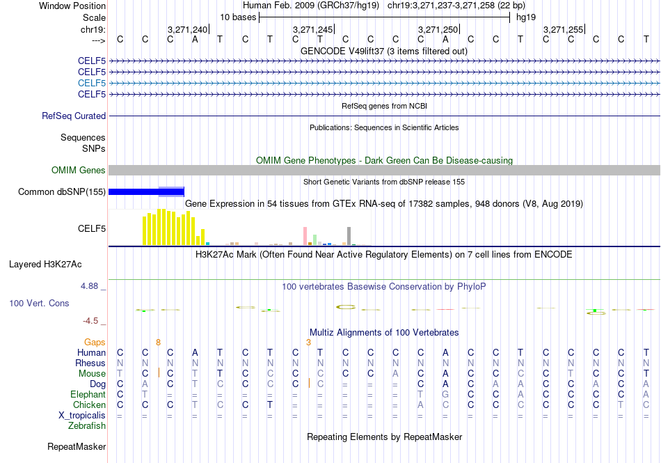Click the Elephant alignment row label
This screenshot has height=463, width=661.
point(88,395)
